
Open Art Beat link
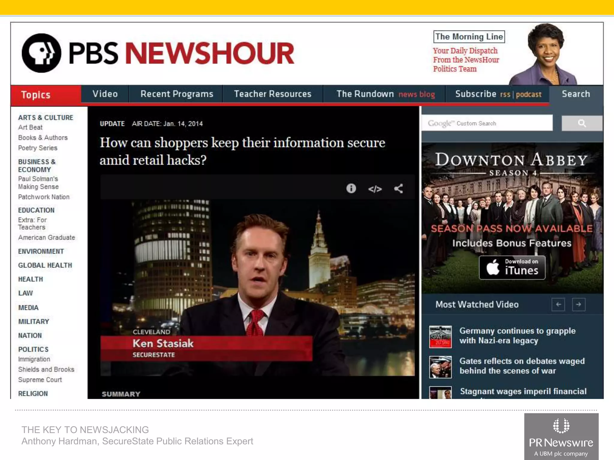point(30,128)
